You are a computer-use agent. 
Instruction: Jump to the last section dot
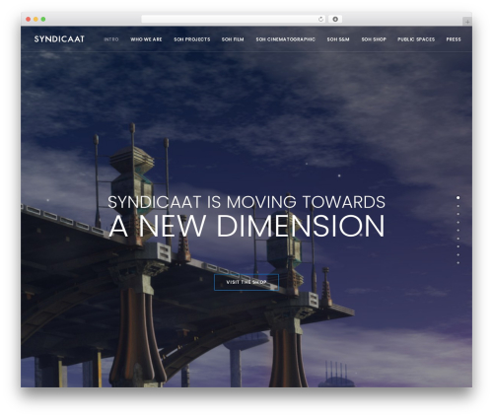pyautogui.click(x=458, y=263)
